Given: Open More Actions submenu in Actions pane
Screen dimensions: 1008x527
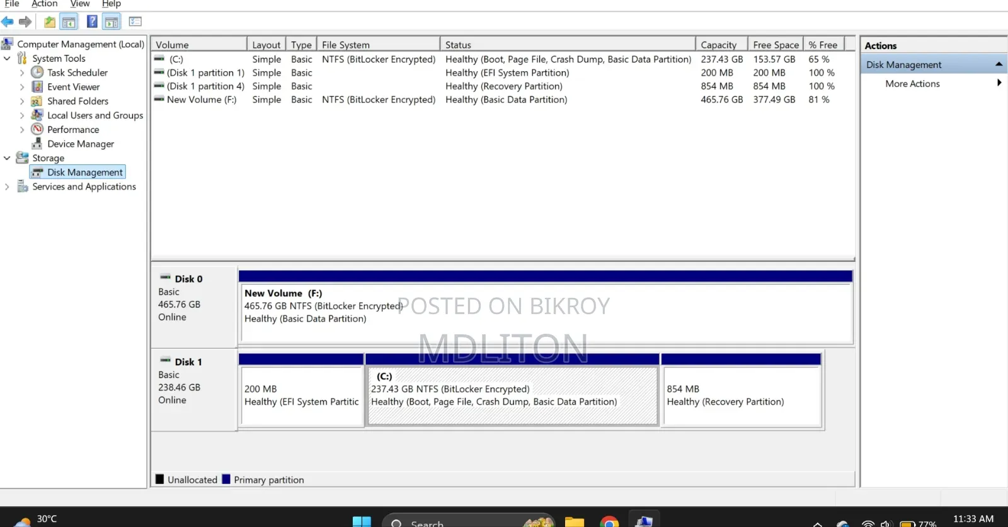Looking at the screenshot, I should [934, 83].
